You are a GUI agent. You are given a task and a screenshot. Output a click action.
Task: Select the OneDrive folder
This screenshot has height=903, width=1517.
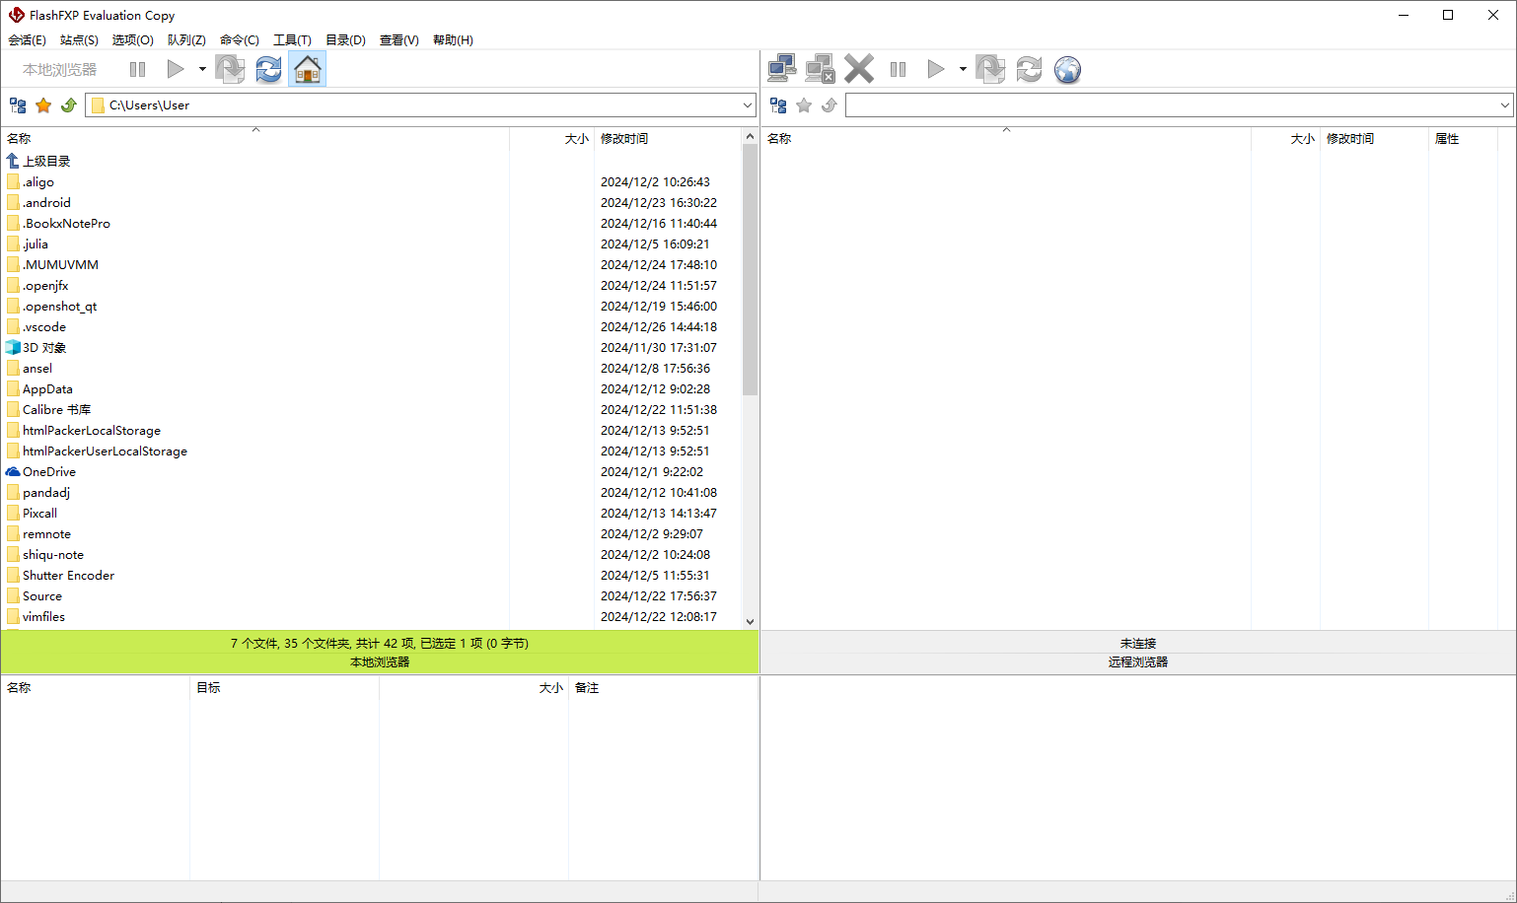tap(49, 472)
